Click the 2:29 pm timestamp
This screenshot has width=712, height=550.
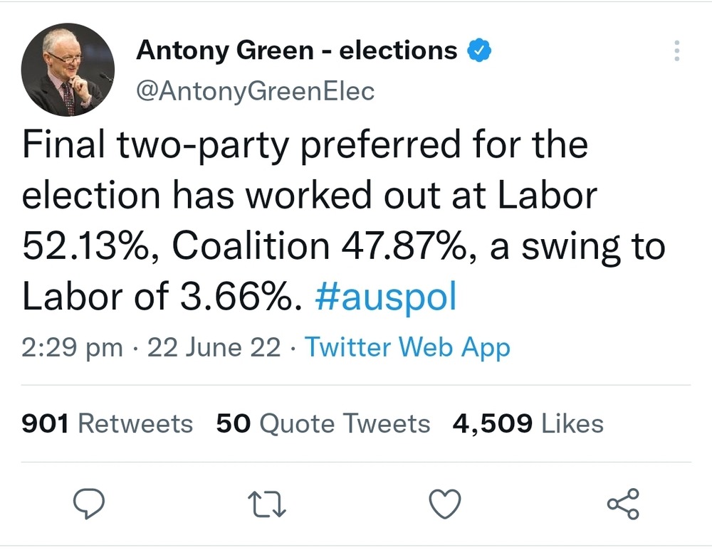coord(72,348)
